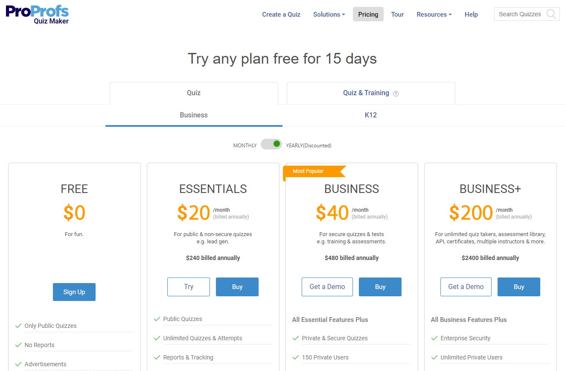Select YEARLY (Discounted) billing label
The height and width of the screenshot is (371, 565).
[309, 146]
